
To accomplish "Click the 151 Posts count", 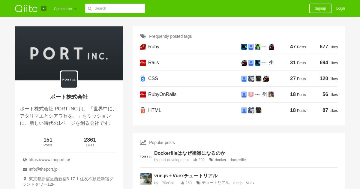I will pos(48,142).
